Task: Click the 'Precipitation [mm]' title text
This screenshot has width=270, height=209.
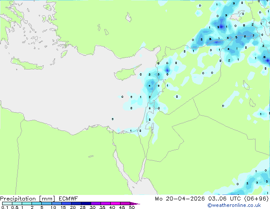Action: tap(27, 199)
